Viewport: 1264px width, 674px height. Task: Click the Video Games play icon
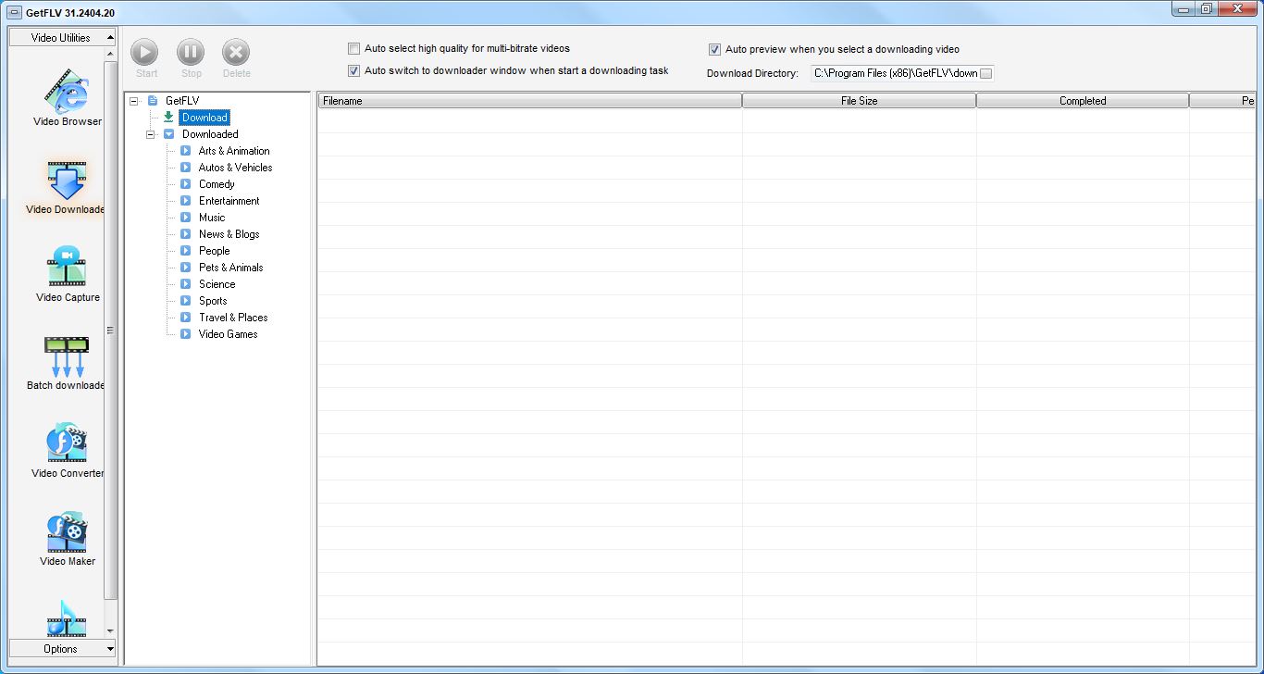(x=185, y=334)
